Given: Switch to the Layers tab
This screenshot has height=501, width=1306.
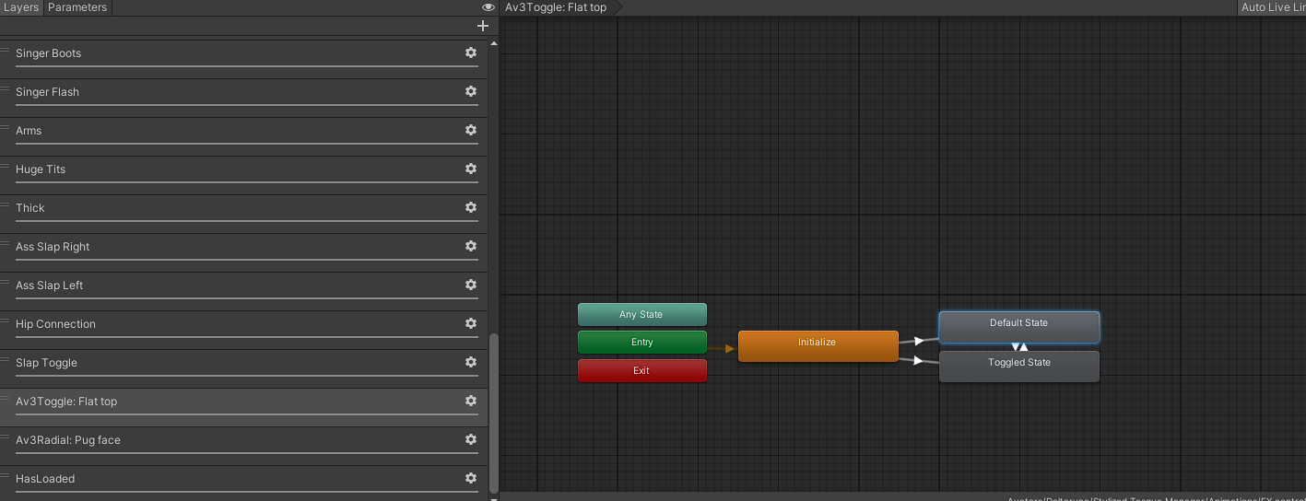Looking at the screenshot, I should pyautogui.click(x=22, y=7).
